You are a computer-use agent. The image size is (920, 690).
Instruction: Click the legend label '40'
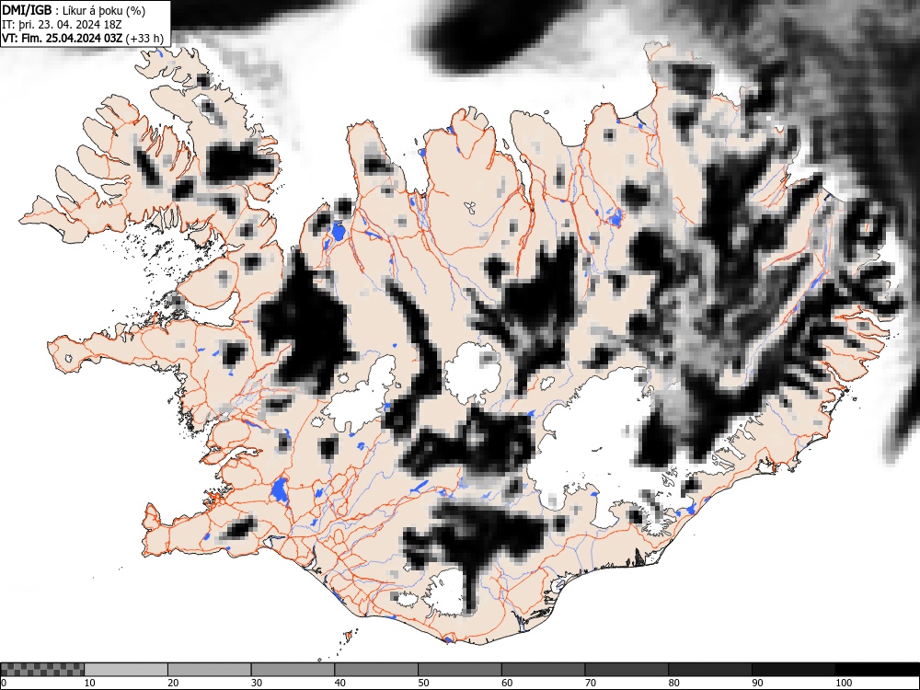coord(339,683)
